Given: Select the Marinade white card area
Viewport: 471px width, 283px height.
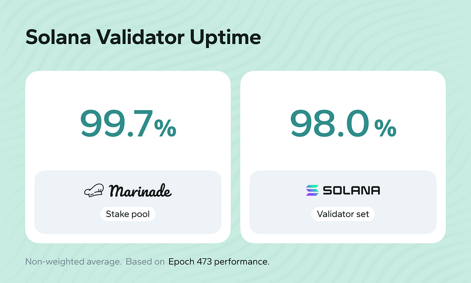Looking at the screenshot, I should click(x=128, y=157).
